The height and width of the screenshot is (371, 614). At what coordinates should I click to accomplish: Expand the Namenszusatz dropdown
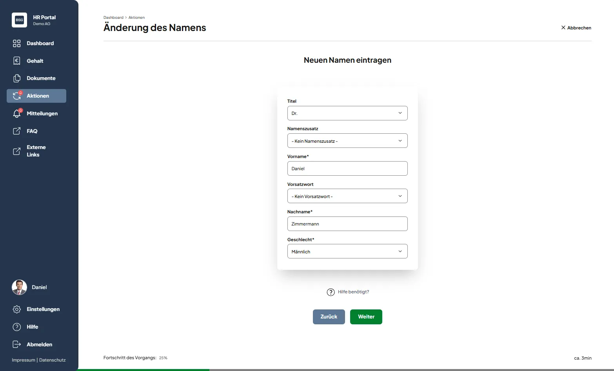347,141
